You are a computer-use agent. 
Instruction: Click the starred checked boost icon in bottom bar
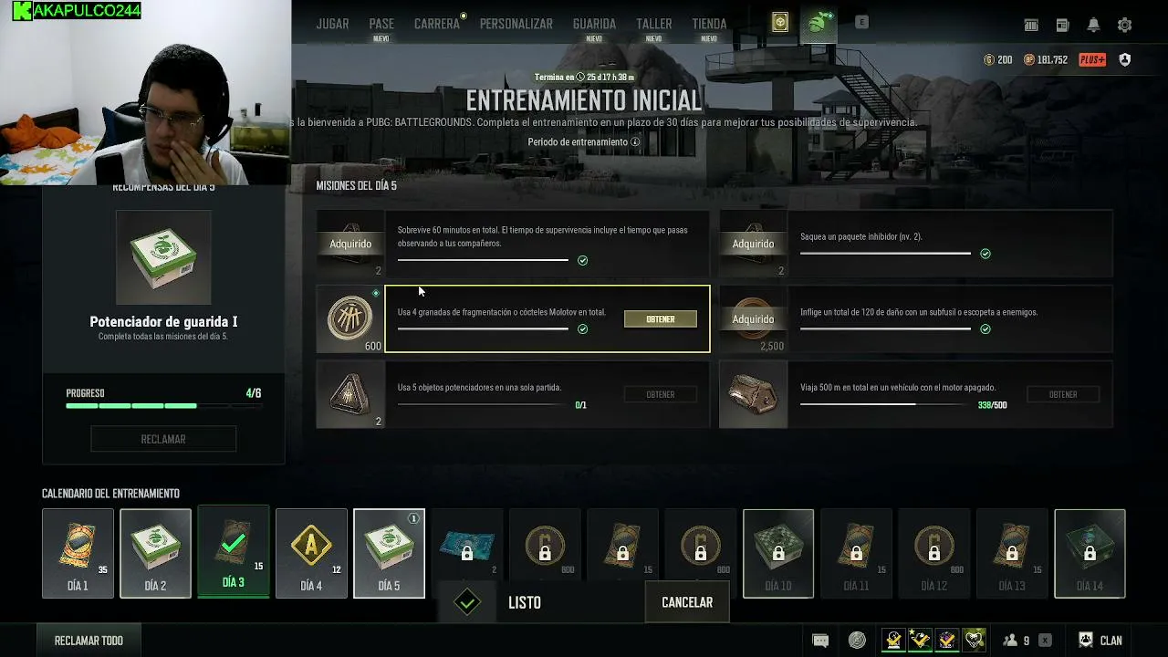[920, 641]
